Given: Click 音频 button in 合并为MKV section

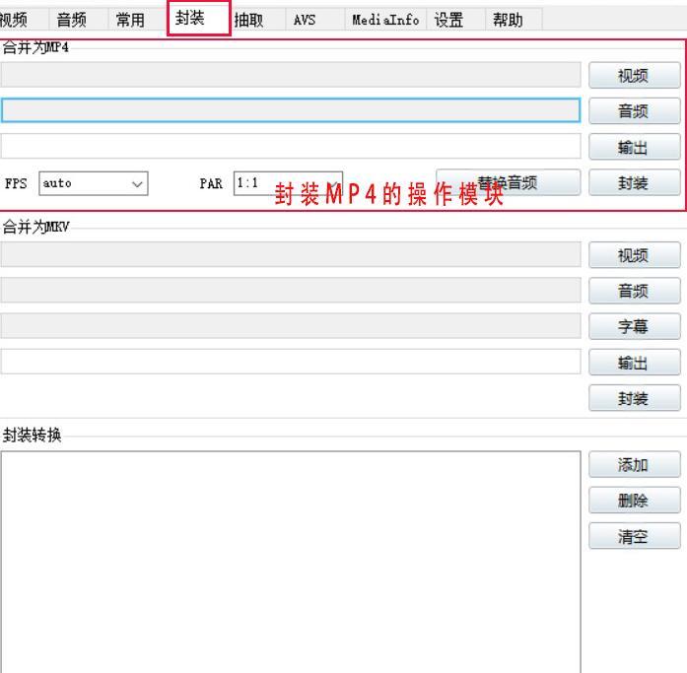Looking at the screenshot, I should coord(635,291).
